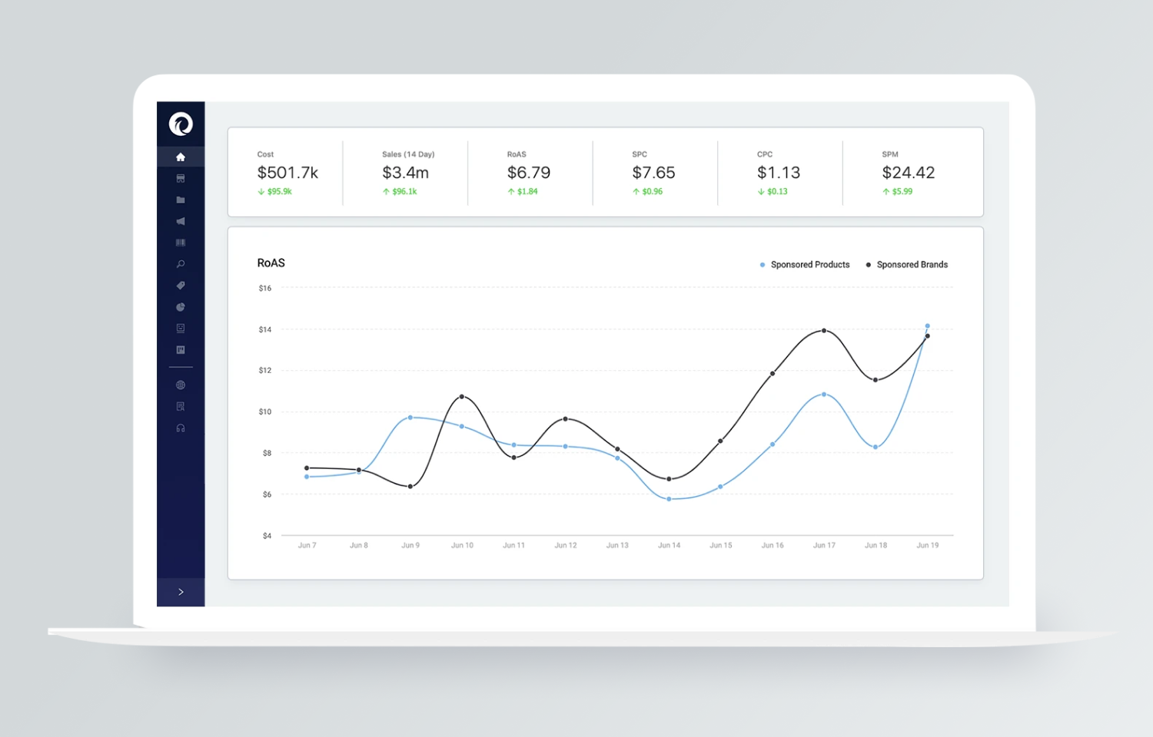Click the swirl logo at top of sidebar
Screen dimensions: 1153x737
(x=181, y=124)
